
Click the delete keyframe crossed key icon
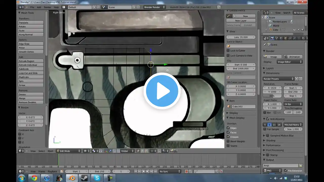(x=221, y=171)
